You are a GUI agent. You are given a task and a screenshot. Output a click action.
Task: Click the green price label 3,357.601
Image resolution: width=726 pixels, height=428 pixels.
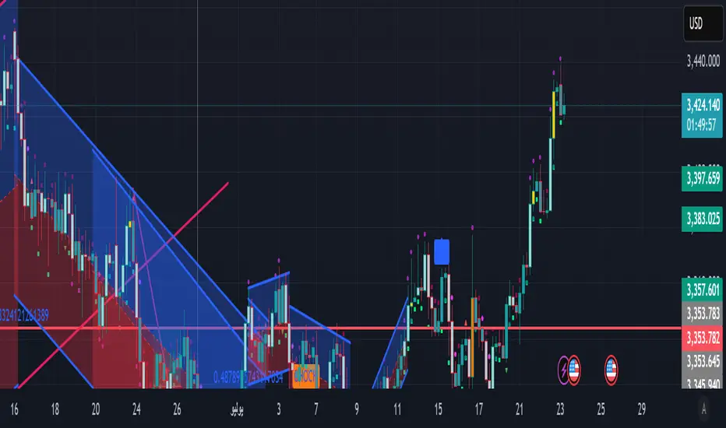coord(703,290)
